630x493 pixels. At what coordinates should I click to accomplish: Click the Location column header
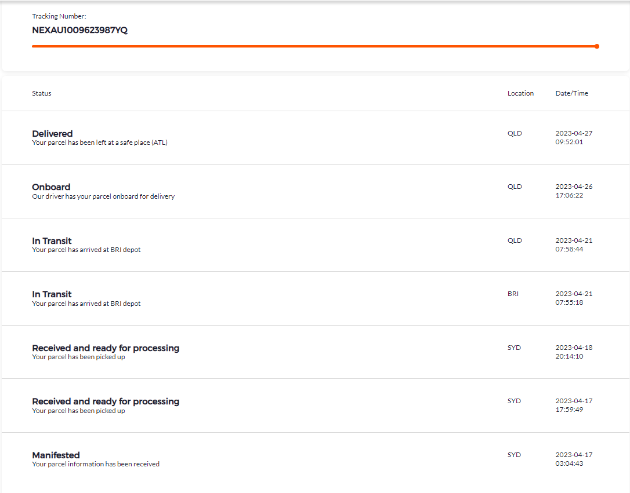point(520,93)
